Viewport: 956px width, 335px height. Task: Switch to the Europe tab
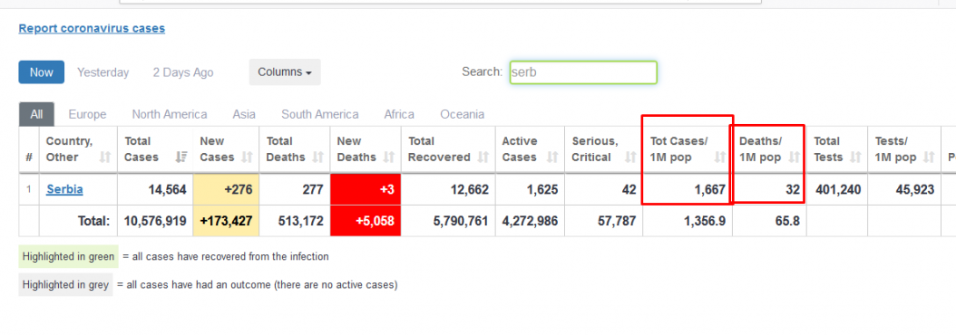(87, 114)
